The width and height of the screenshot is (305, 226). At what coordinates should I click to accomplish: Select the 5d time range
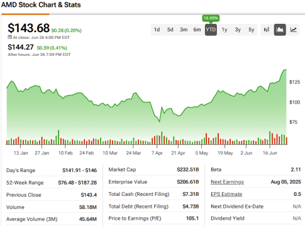(170, 30)
